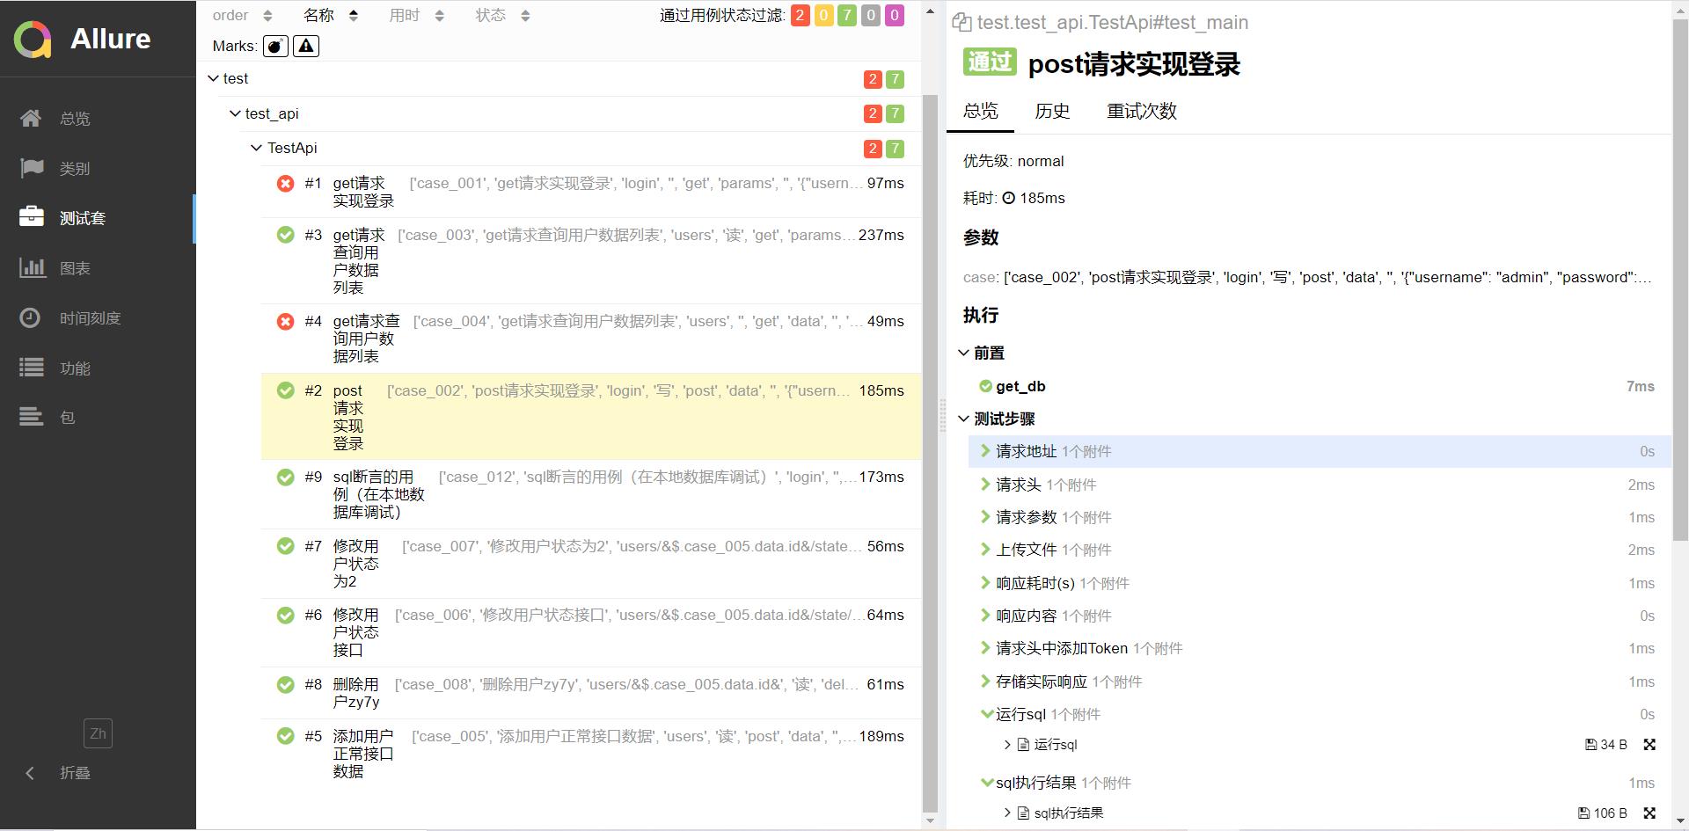Image resolution: width=1689 pixels, height=831 pixels.
Task: Sort the list by order
Action: pos(243,15)
